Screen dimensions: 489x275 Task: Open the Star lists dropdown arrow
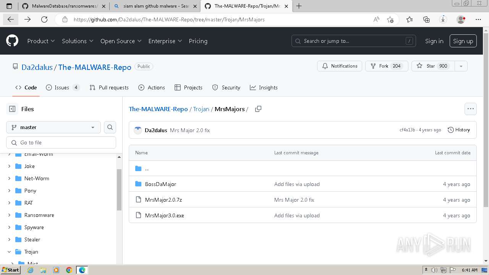point(461,66)
